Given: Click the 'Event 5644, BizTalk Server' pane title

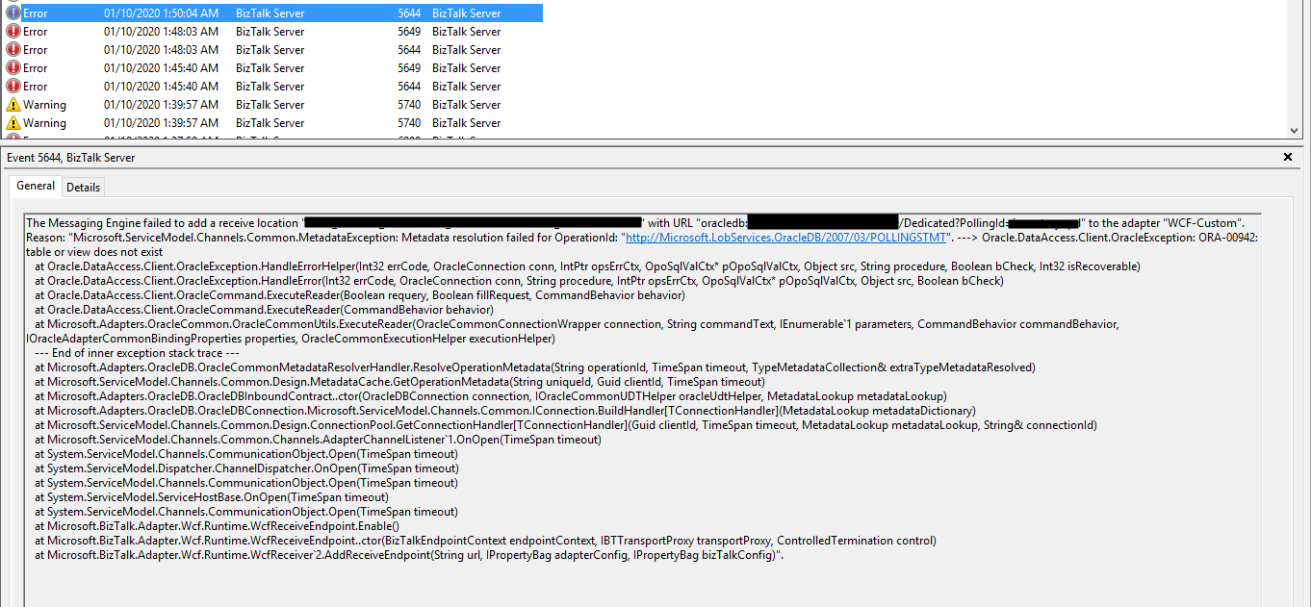Looking at the screenshot, I should tap(72, 157).
